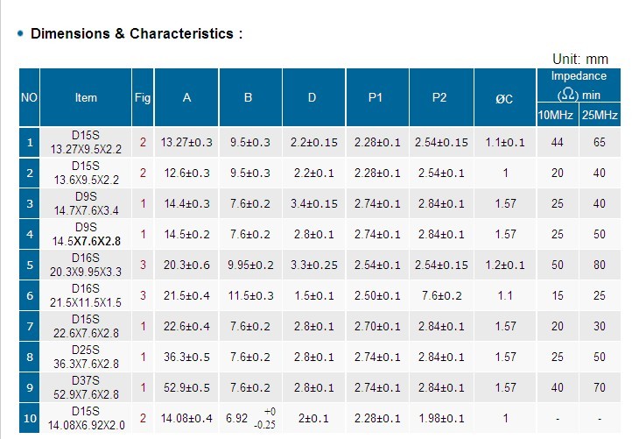Click the B value '11.5±0.3' cell

(250, 296)
